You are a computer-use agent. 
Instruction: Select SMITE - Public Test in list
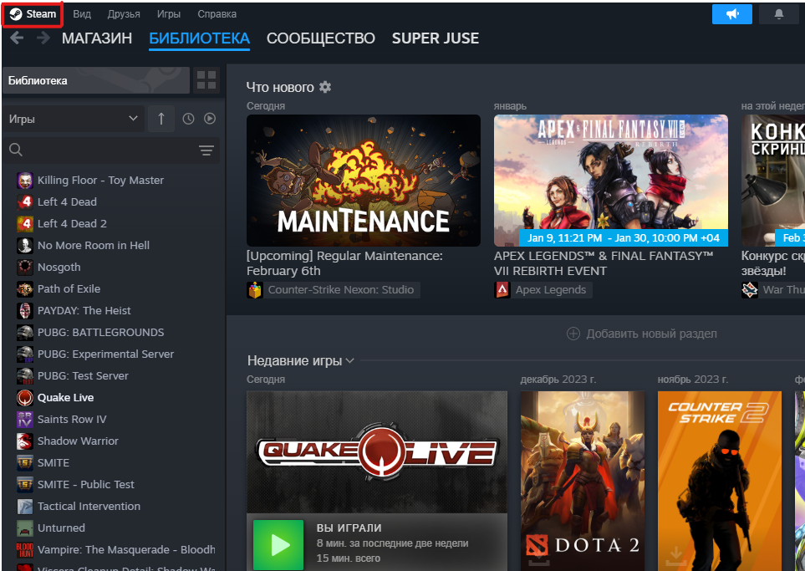click(86, 485)
